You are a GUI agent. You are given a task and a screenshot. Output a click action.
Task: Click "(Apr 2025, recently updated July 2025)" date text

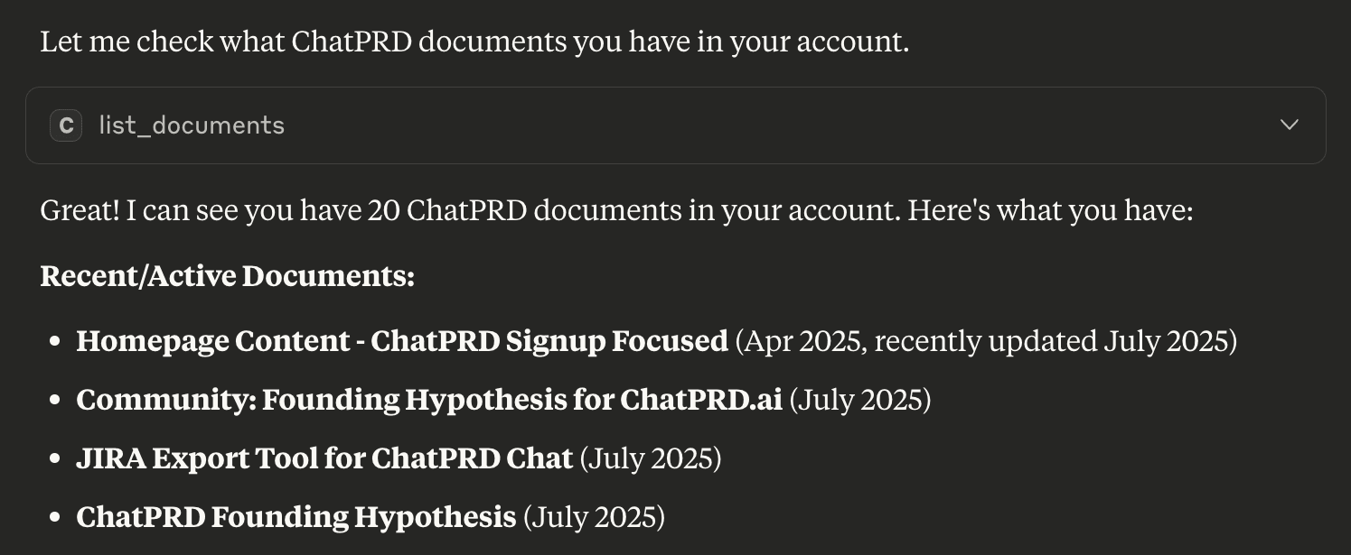coord(986,341)
